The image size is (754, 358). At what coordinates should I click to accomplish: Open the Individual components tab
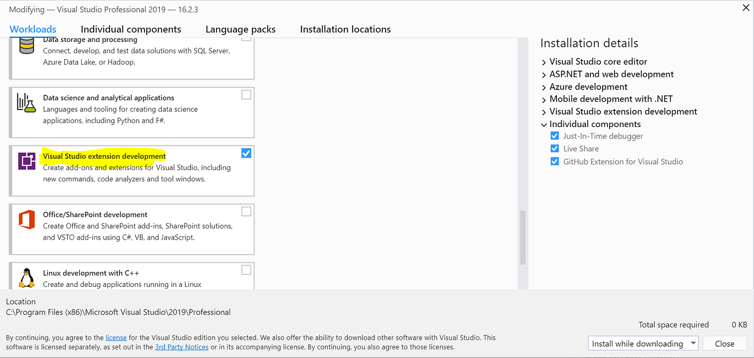click(131, 29)
